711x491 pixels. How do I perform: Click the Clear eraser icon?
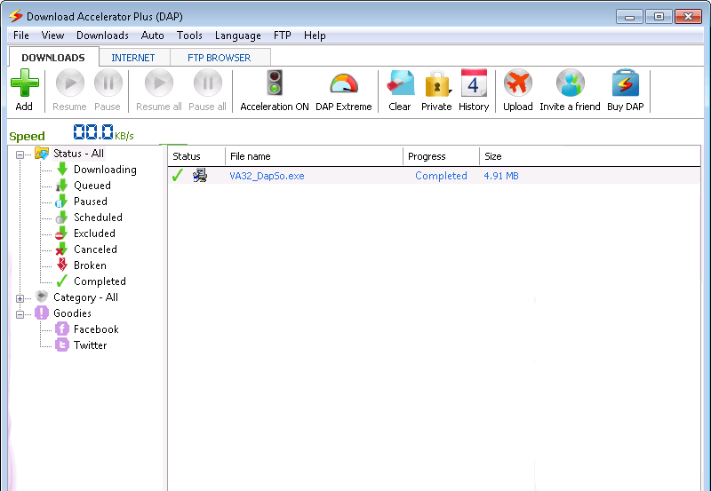click(x=400, y=85)
